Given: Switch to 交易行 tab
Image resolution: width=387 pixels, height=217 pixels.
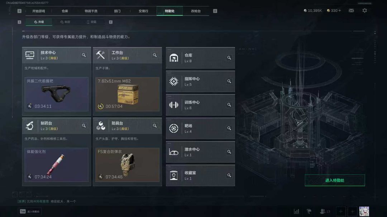Looking at the screenshot, I should [143, 11].
